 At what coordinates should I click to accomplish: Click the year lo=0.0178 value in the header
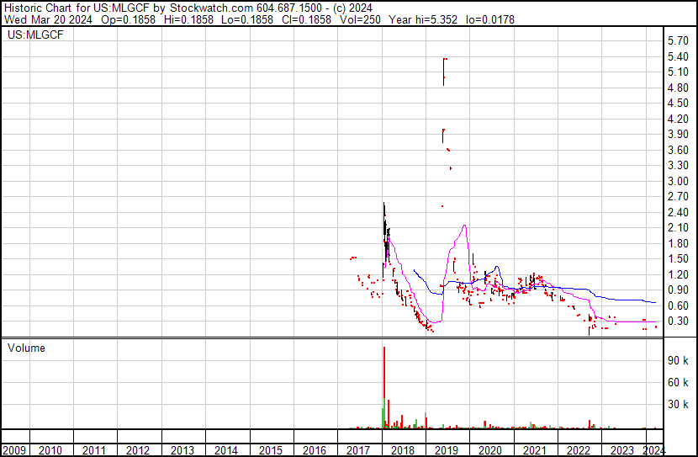pos(490,19)
